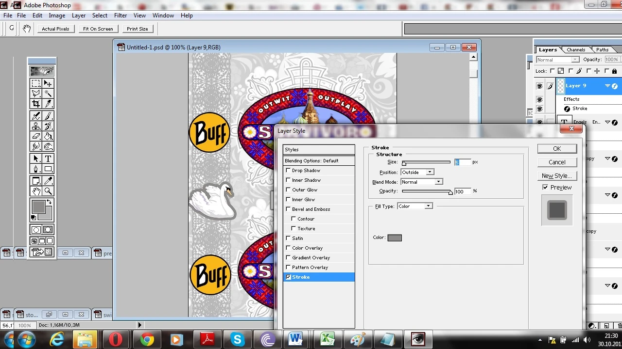This screenshot has height=349, width=622.
Task: Click the Print Size button
Action: (x=138, y=29)
